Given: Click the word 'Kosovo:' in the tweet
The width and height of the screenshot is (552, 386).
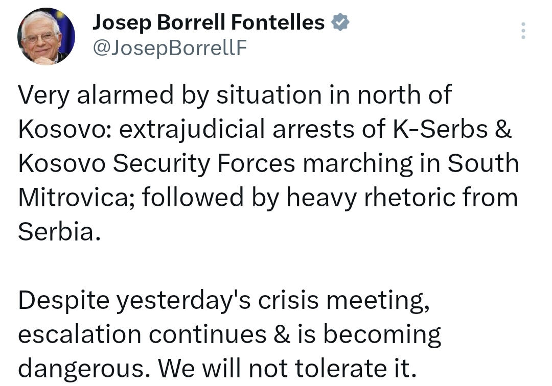Looking at the screenshot, I should tap(65, 129).
